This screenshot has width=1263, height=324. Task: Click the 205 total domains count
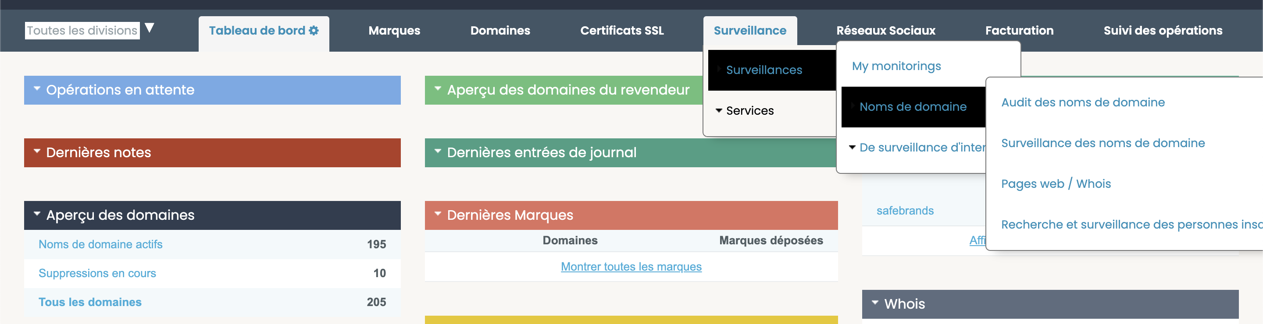(376, 302)
